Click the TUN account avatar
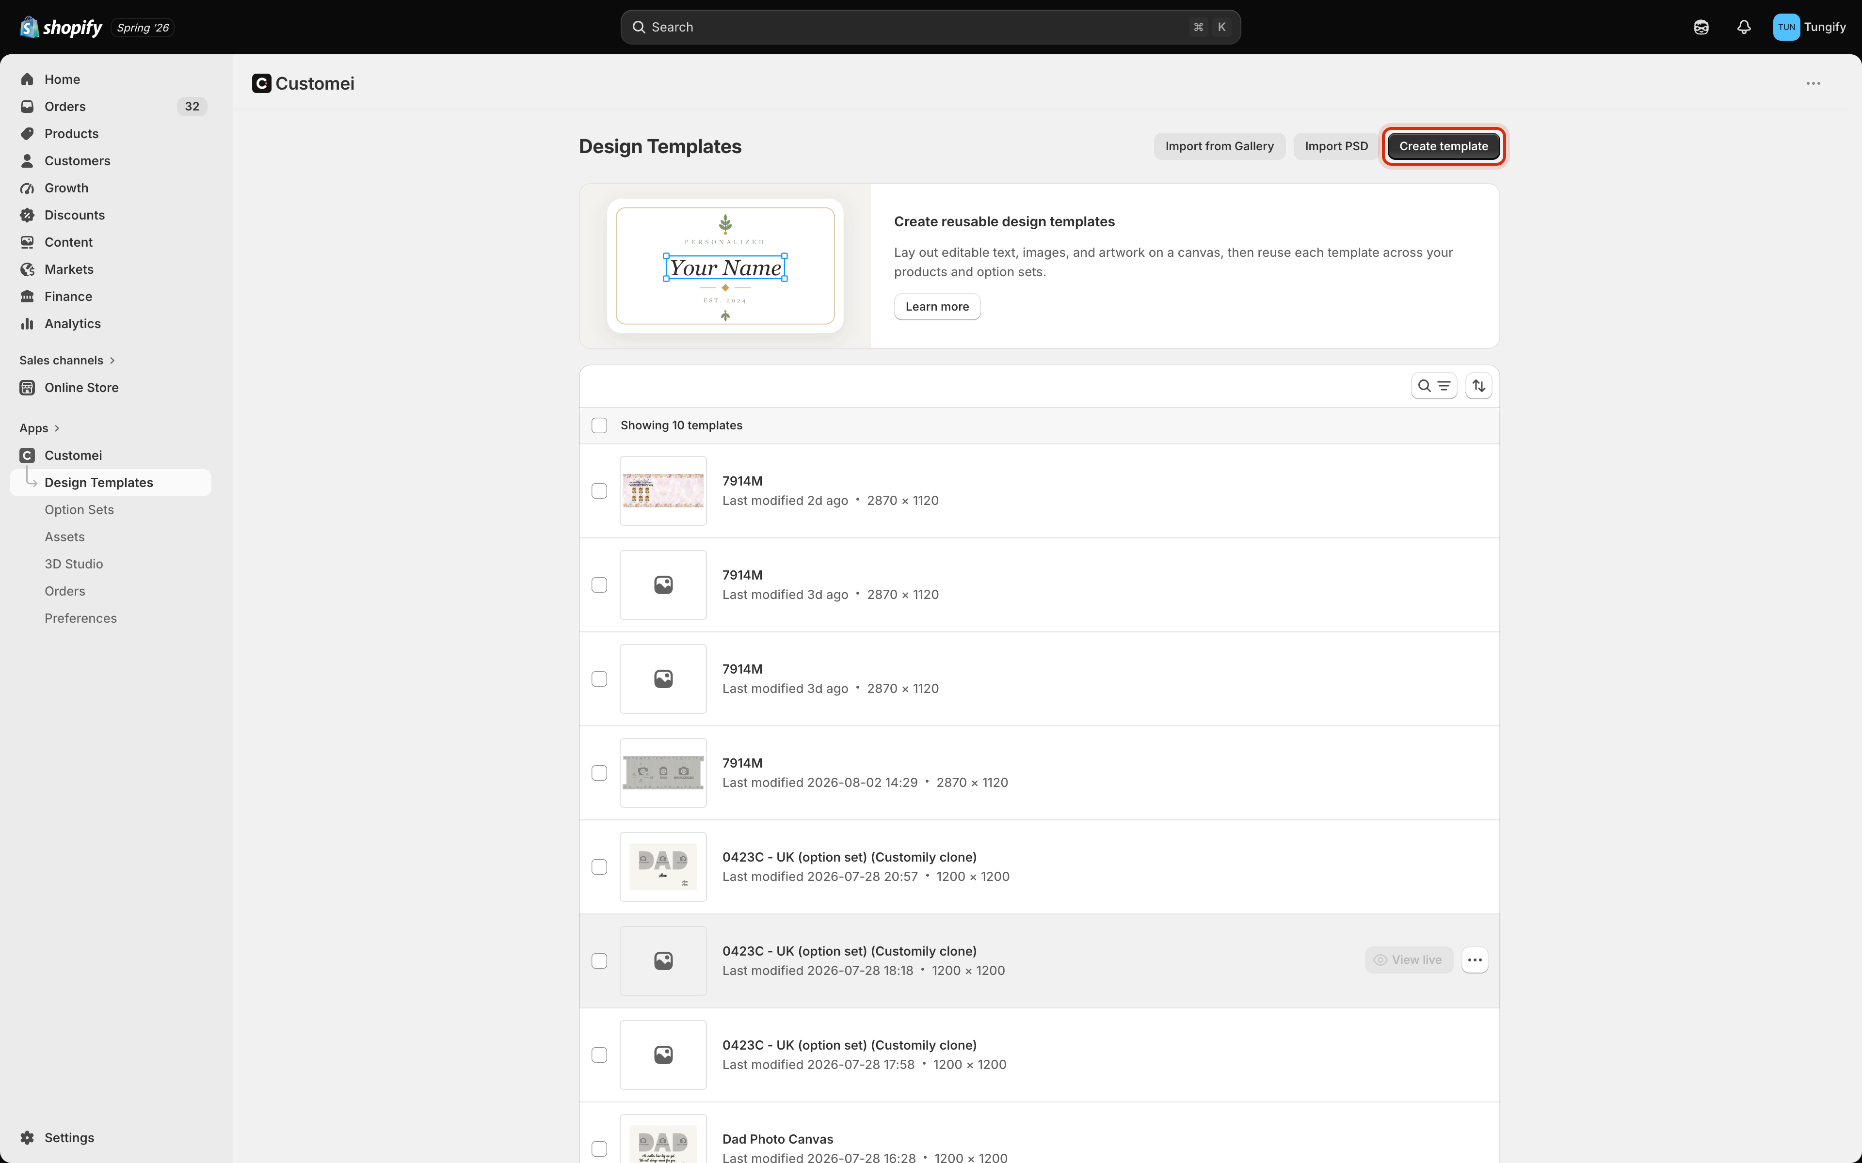The image size is (1862, 1163). (x=1786, y=27)
